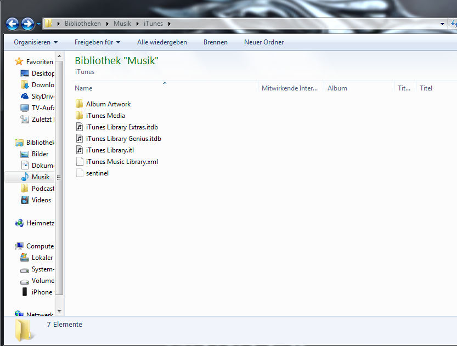Open the Organisieren menu

(36, 42)
